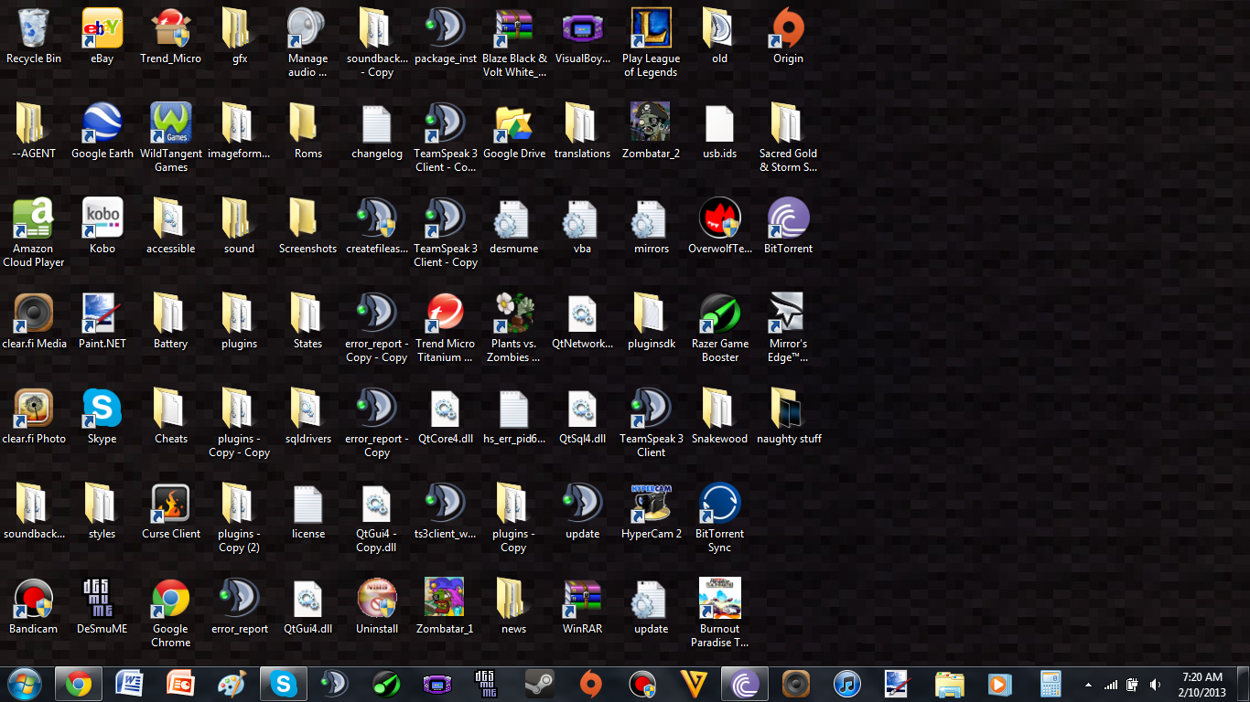The image size is (1250, 702).
Task: Select the Bandicam desktop shortcut
Action: (x=34, y=607)
